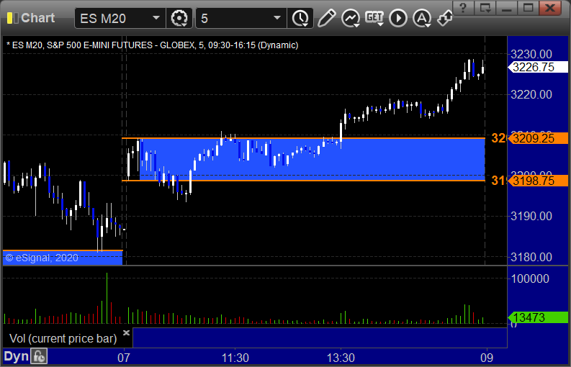This screenshot has width=571, height=367.
Task: Click the Chart window title text
Action: click(38, 18)
